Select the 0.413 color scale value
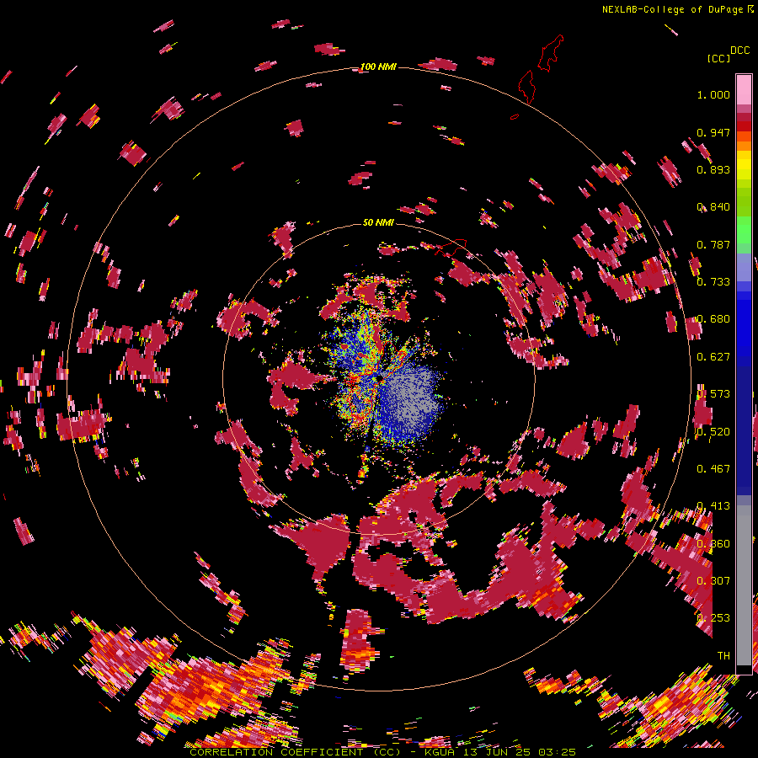This screenshot has height=758, width=758. tap(713, 506)
